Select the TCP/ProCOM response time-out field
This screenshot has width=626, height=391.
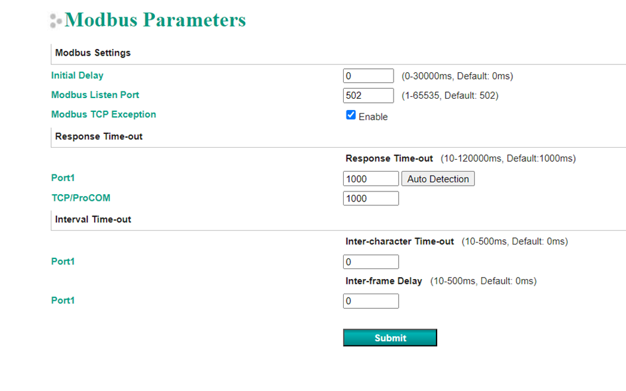point(371,199)
